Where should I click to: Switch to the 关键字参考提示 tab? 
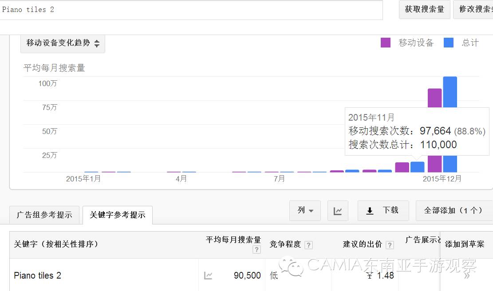(118, 215)
